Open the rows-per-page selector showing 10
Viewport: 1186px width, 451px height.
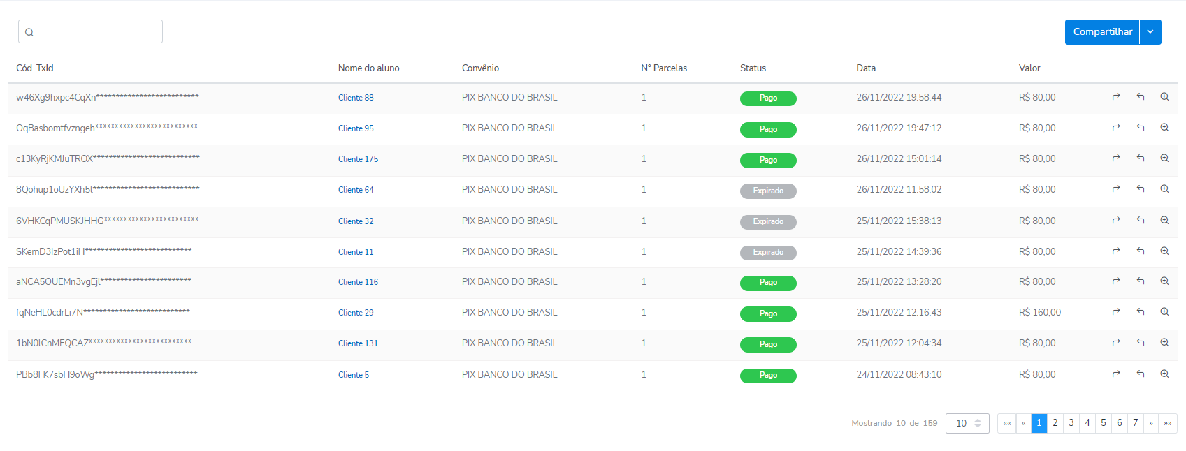[x=967, y=423]
